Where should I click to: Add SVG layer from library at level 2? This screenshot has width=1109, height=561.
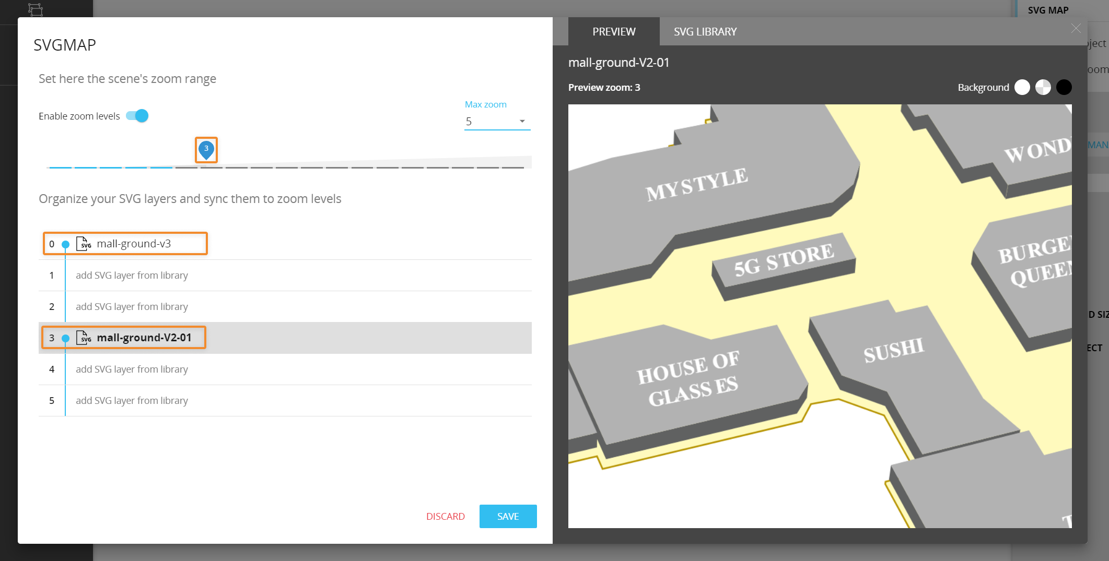[x=132, y=307]
